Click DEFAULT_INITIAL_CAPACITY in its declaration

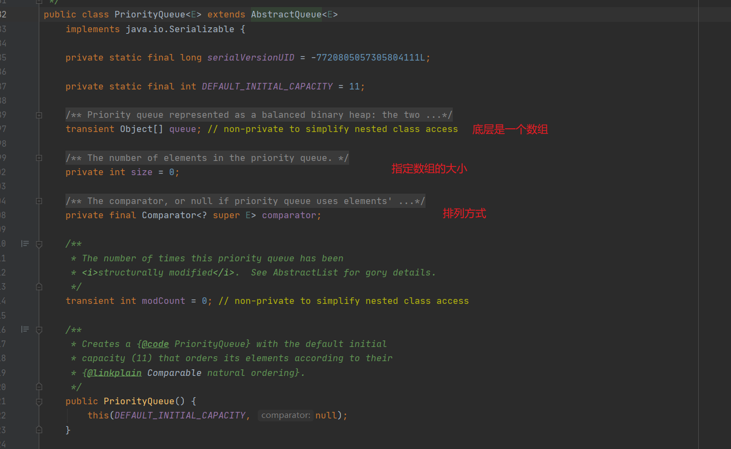click(267, 86)
